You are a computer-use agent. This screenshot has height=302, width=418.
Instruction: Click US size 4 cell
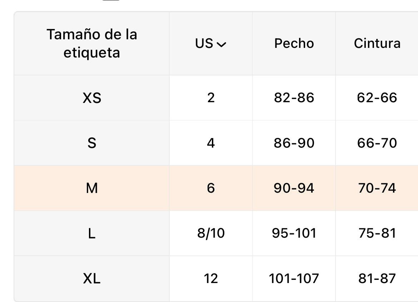point(211,143)
